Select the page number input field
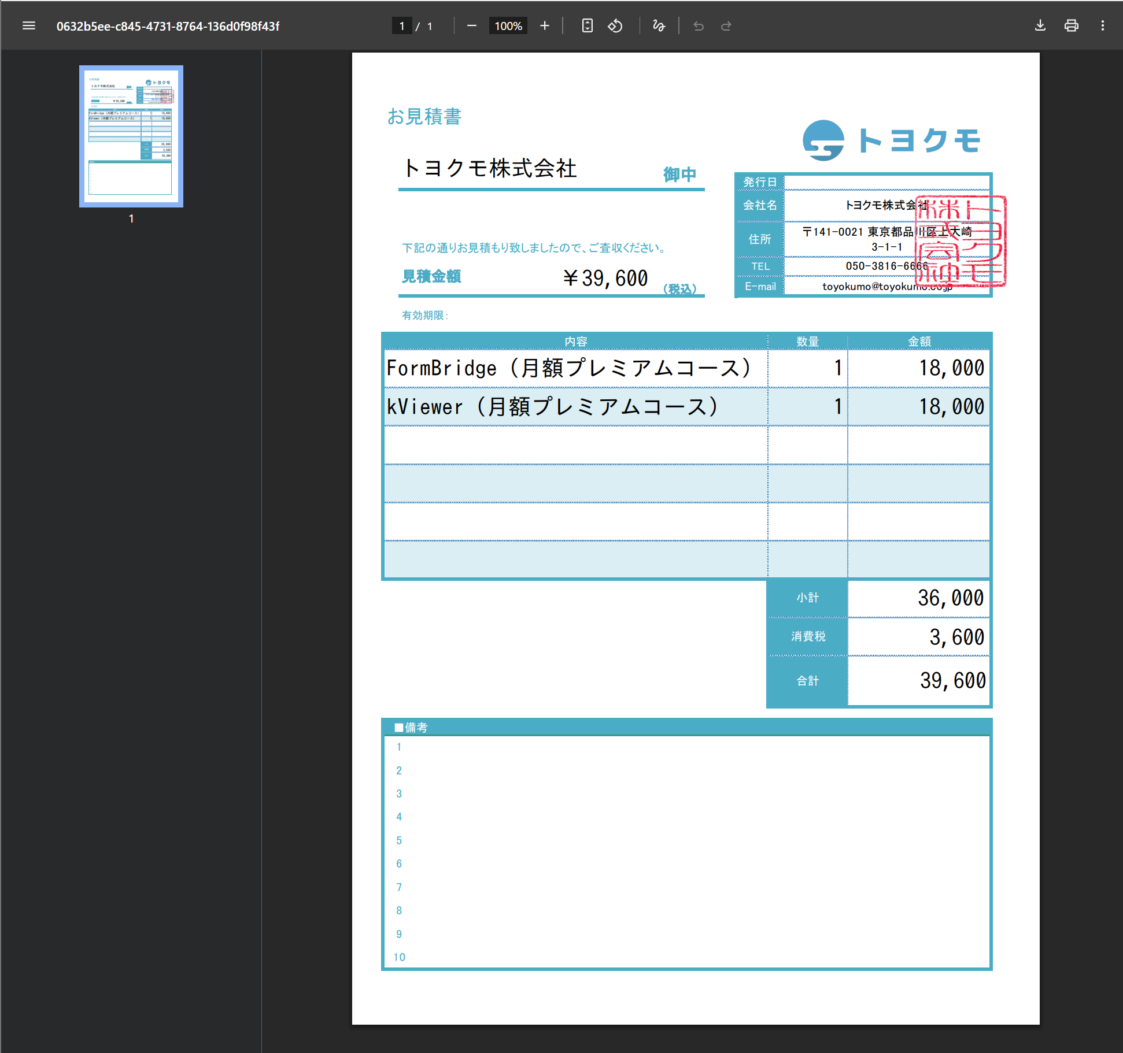The height and width of the screenshot is (1053, 1123). pyautogui.click(x=402, y=26)
